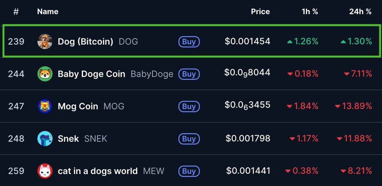This screenshot has height=186, width=382.
Task: Open the Snek name link
Action: tap(68, 139)
